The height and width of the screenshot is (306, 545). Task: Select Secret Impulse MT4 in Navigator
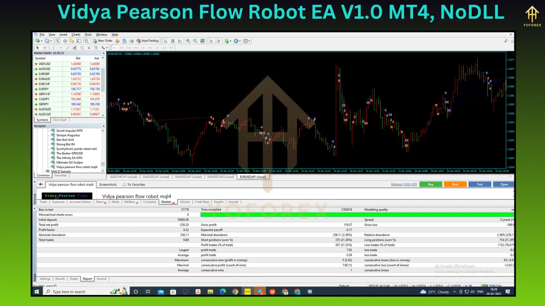pos(69,130)
